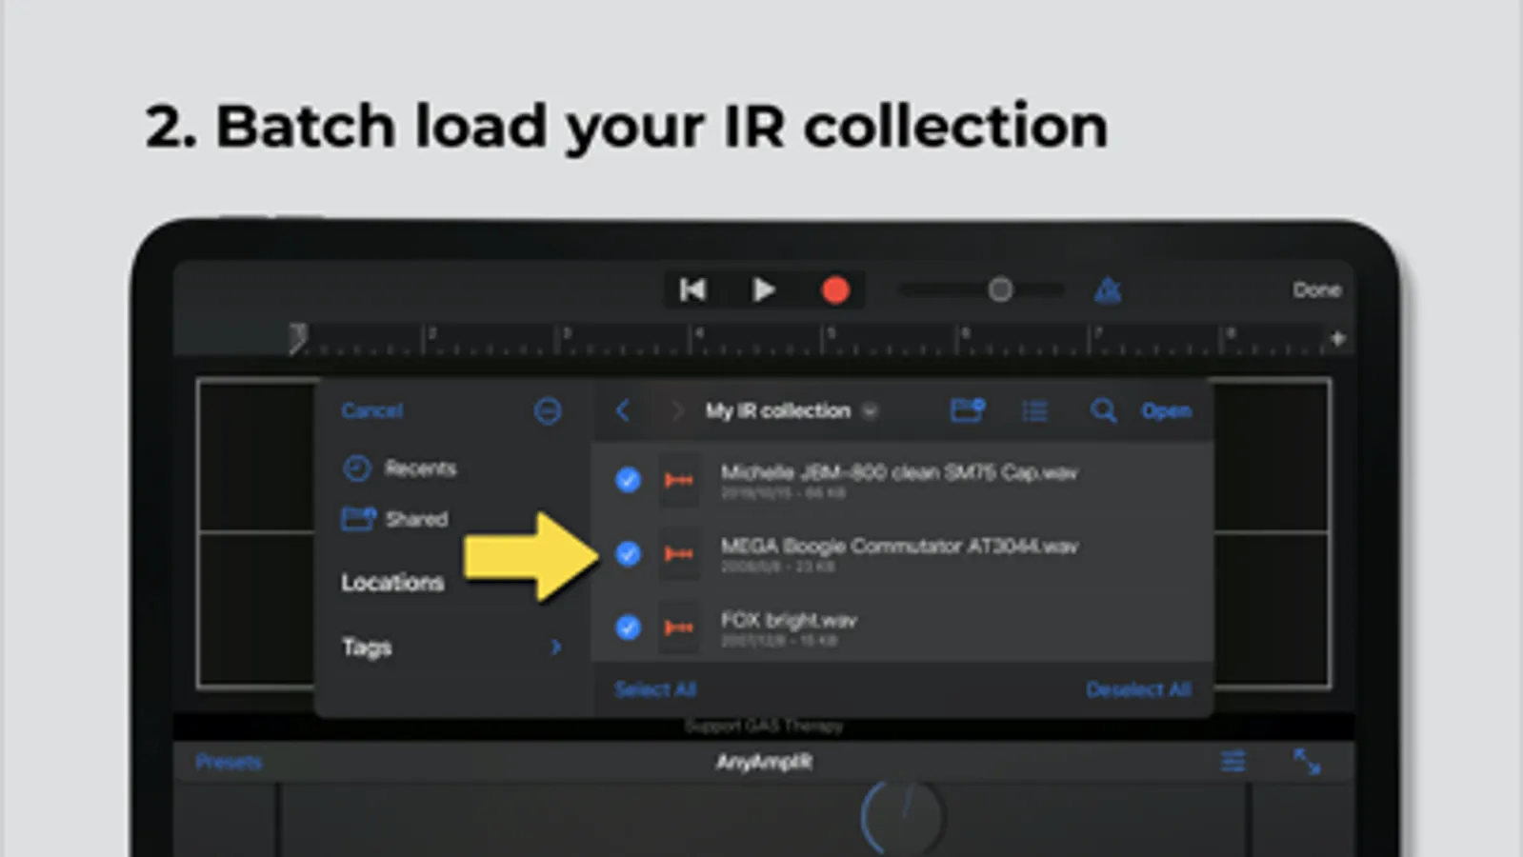1523x857 pixels.
Task: Expand the Tags chevron
Action: click(556, 648)
